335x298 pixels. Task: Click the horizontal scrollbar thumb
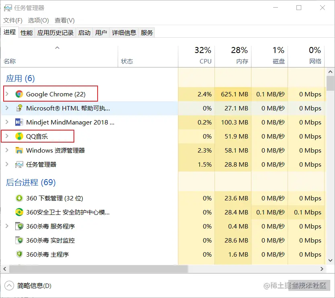click(x=98, y=269)
